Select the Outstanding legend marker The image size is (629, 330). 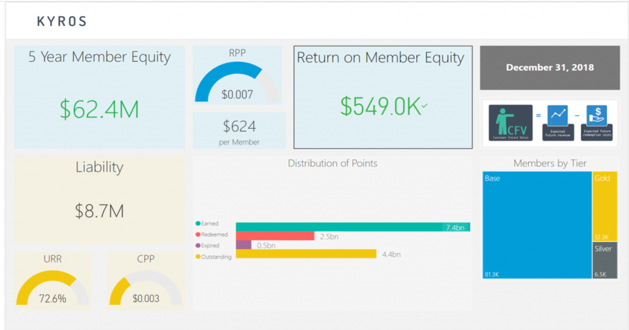coord(198,257)
